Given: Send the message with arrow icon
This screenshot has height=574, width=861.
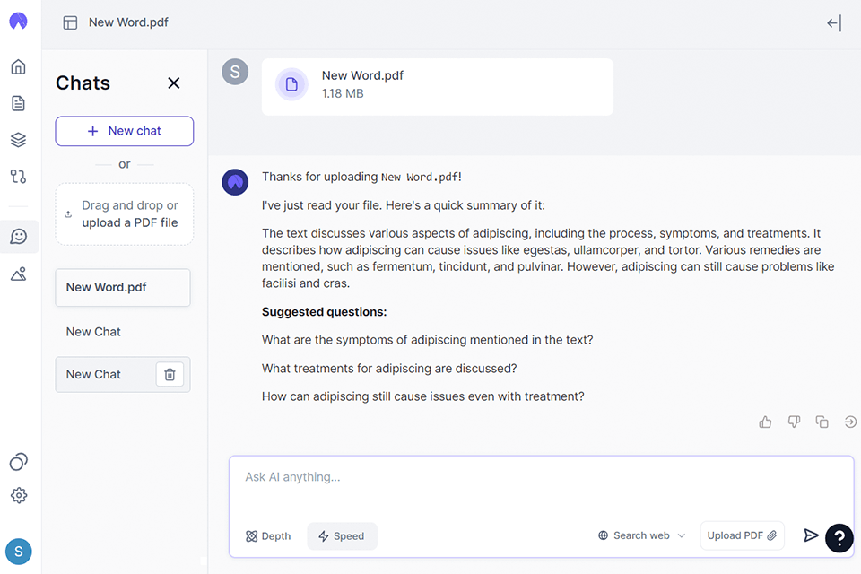Looking at the screenshot, I should pyautogui.click(x=811, y=535).
